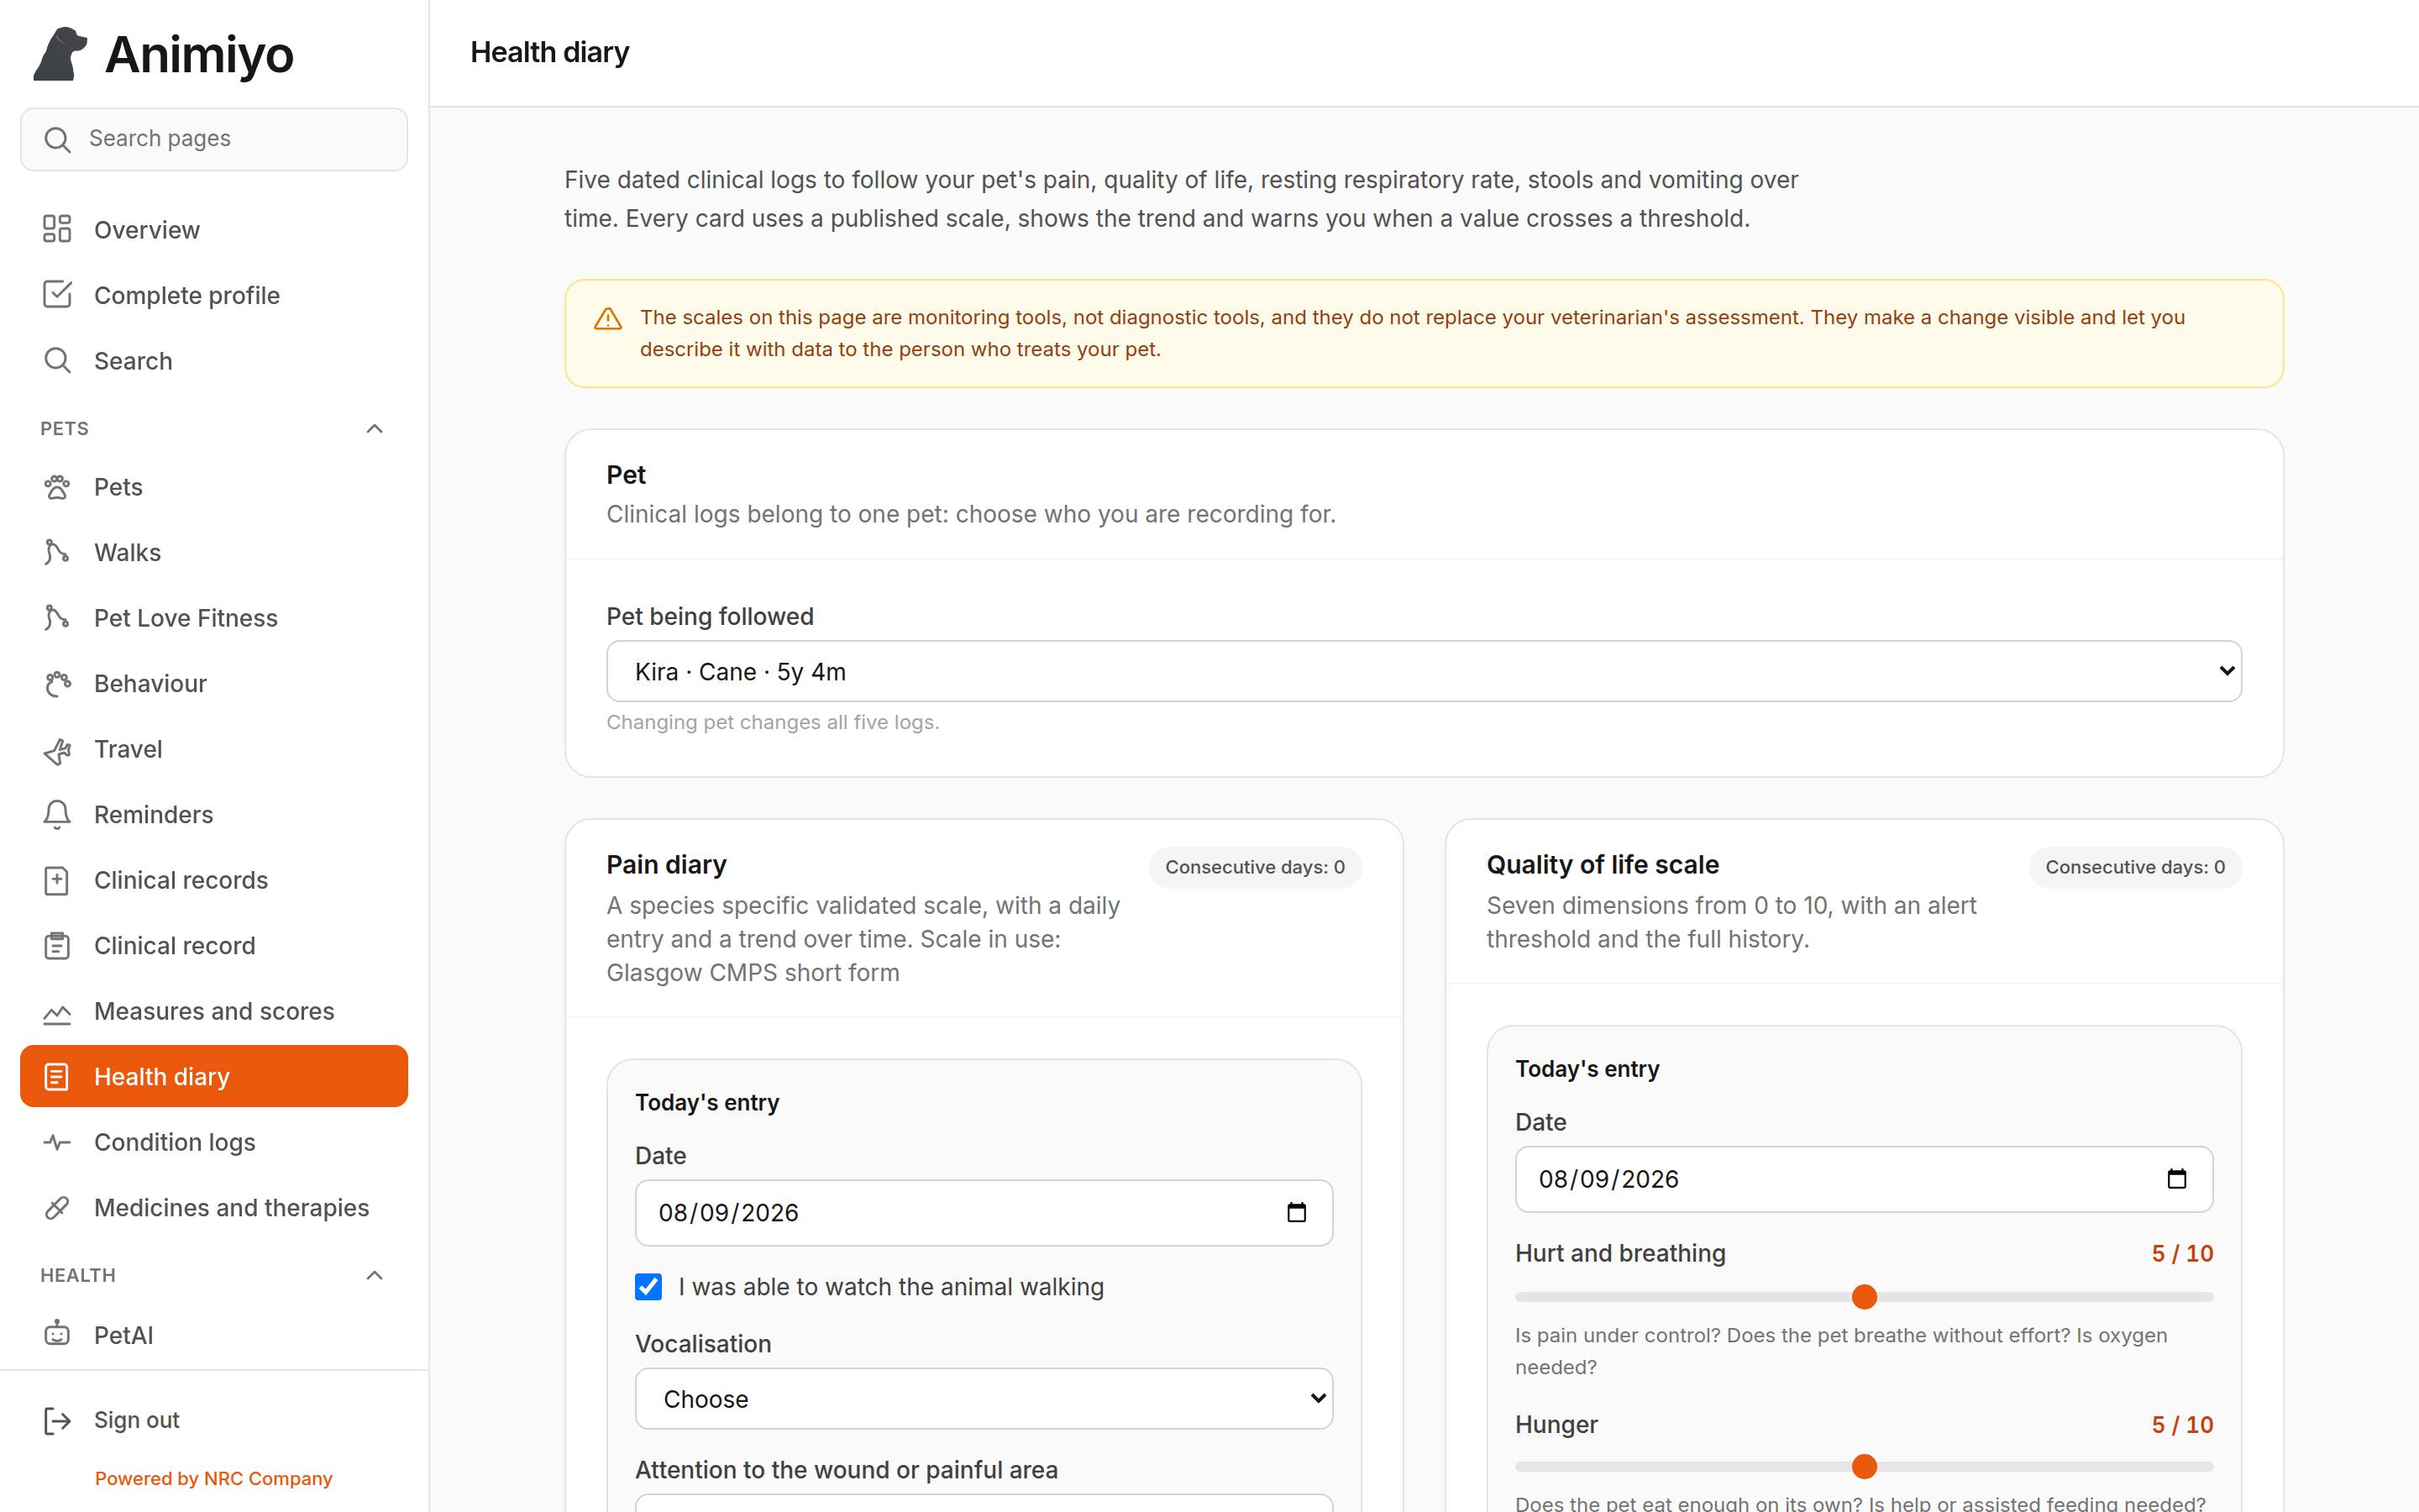Follow the 'Powered by NRC Company' link
The width and height of the screenshot is (2419, 1512).
point(214,1478)
